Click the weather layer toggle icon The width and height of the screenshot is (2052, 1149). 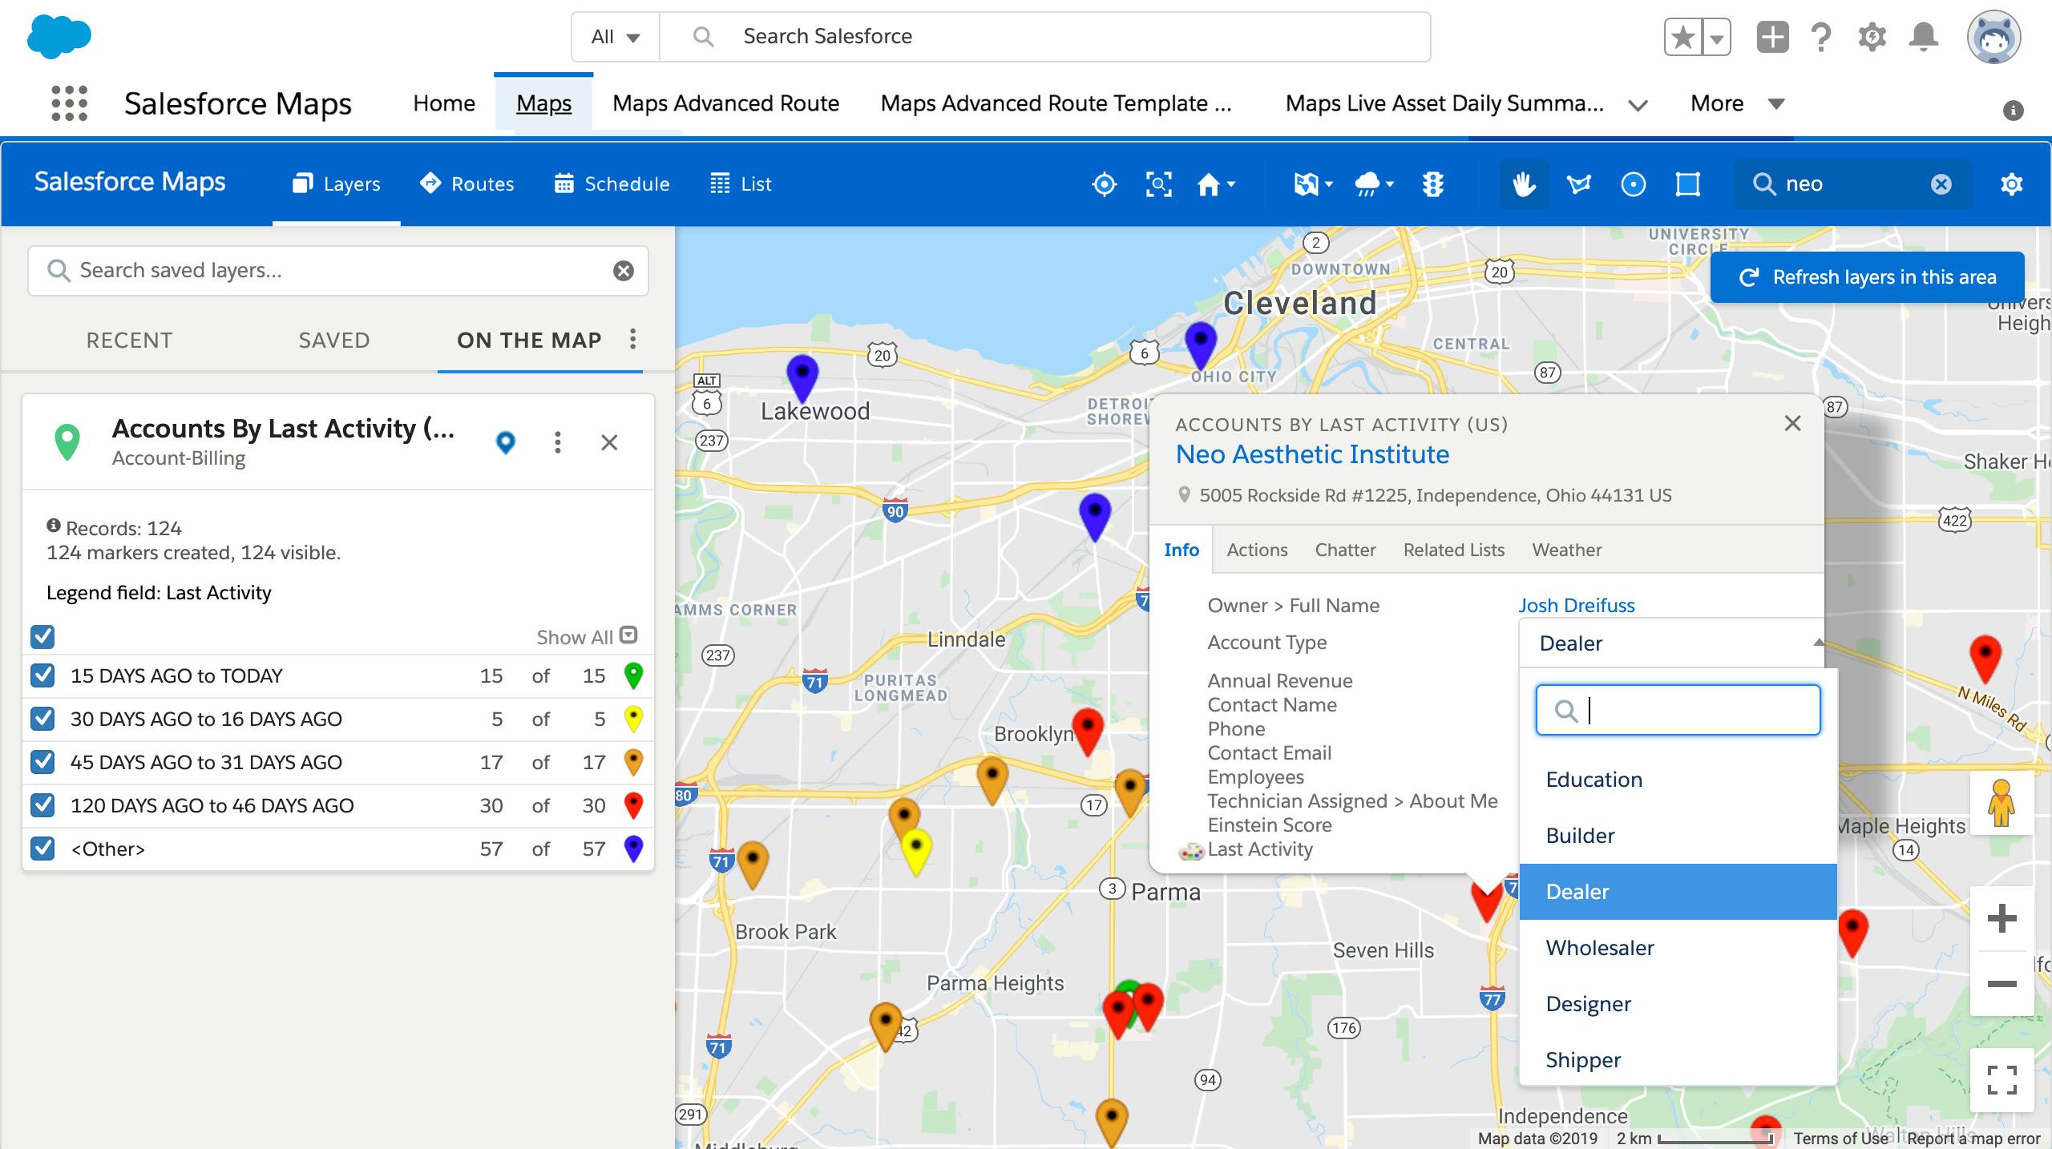(x=1368, y=183)
